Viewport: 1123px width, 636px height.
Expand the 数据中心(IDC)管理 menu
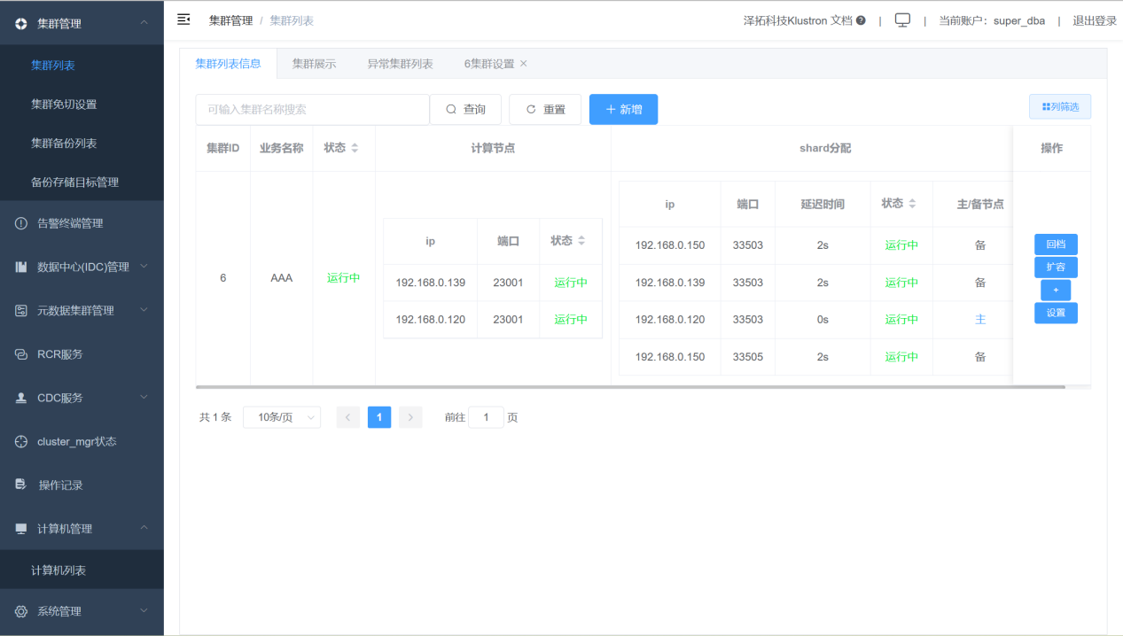tap(82, 267)
